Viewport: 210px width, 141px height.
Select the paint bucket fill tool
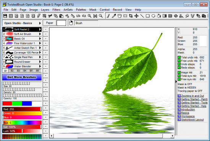pos(159,16)
